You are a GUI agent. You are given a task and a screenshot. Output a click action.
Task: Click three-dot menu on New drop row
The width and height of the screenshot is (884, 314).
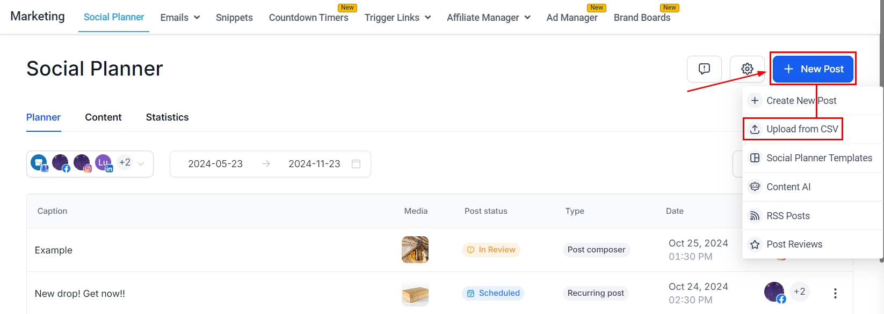(835, 293)
